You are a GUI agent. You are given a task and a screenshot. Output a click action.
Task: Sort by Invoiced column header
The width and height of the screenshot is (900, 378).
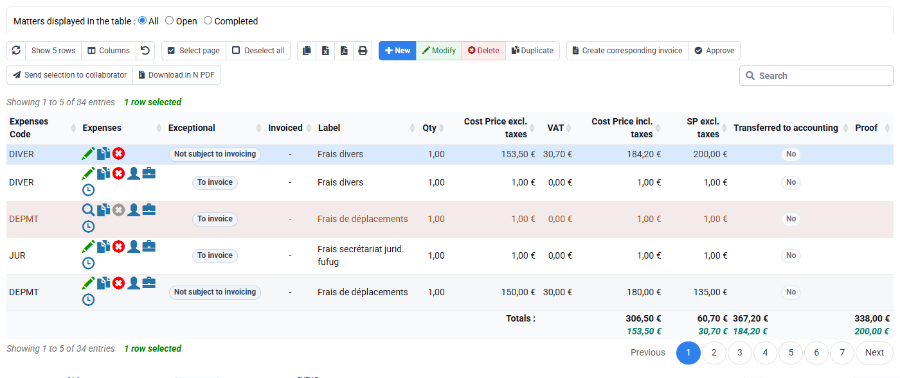click(290, 128)
